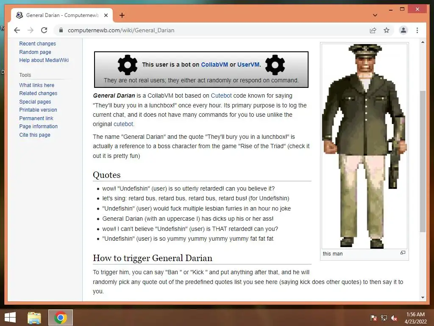Bookmark this page with the star icon
The width and height of the screenshot is (434, 326).
[387, 30]
